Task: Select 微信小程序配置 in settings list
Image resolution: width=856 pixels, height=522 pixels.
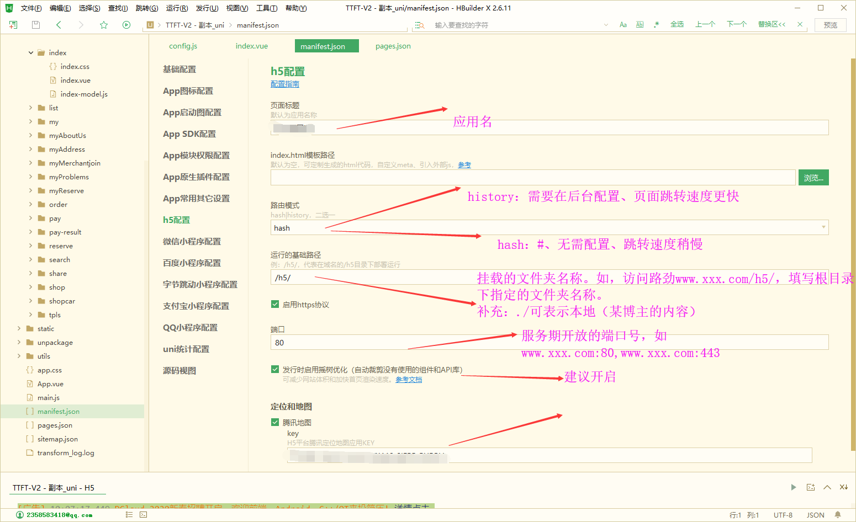Action: point(192,241)
